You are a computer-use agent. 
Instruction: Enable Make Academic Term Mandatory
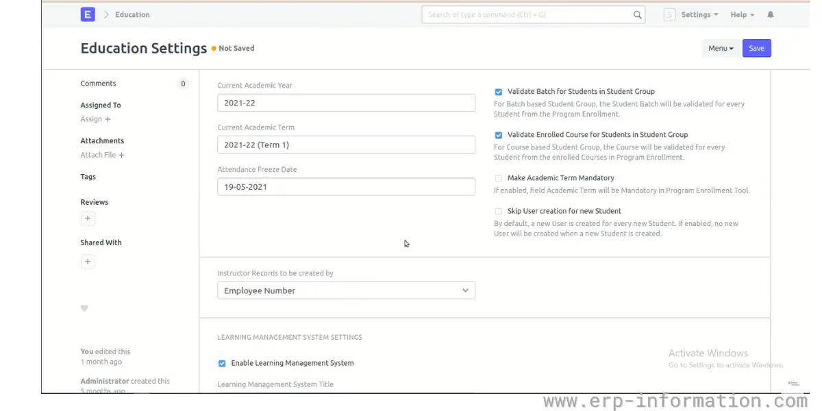[499, 178]
